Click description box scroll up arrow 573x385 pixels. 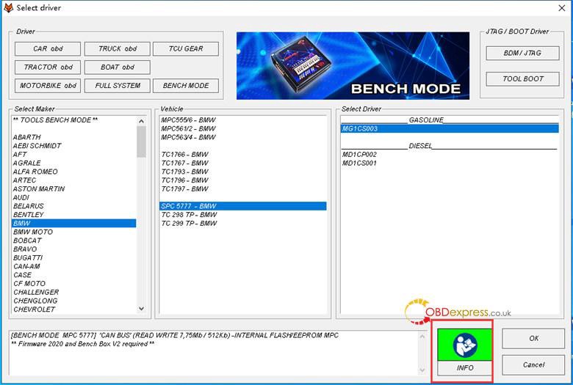point(422,336)
